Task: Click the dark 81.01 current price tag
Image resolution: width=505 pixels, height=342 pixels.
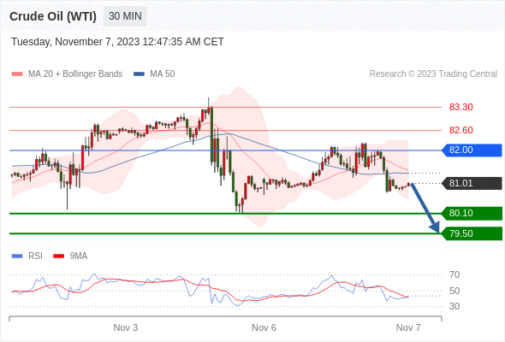Action: coord(472,183)
